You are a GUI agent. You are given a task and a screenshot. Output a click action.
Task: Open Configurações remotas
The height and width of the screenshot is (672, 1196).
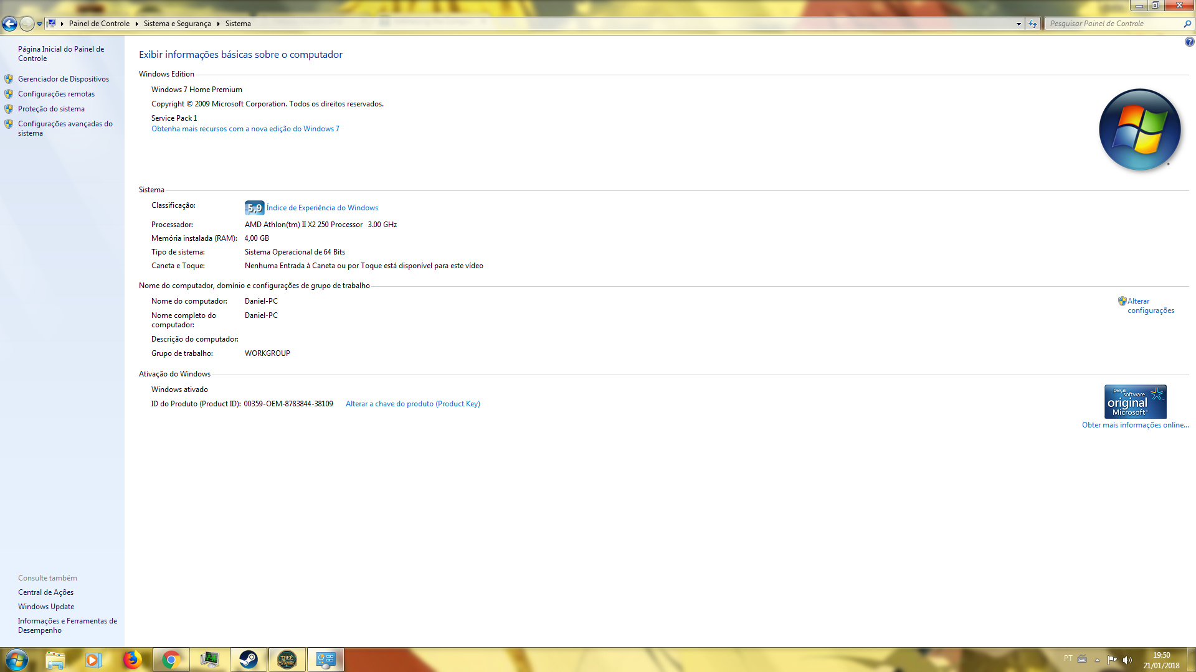coord(56,94)
